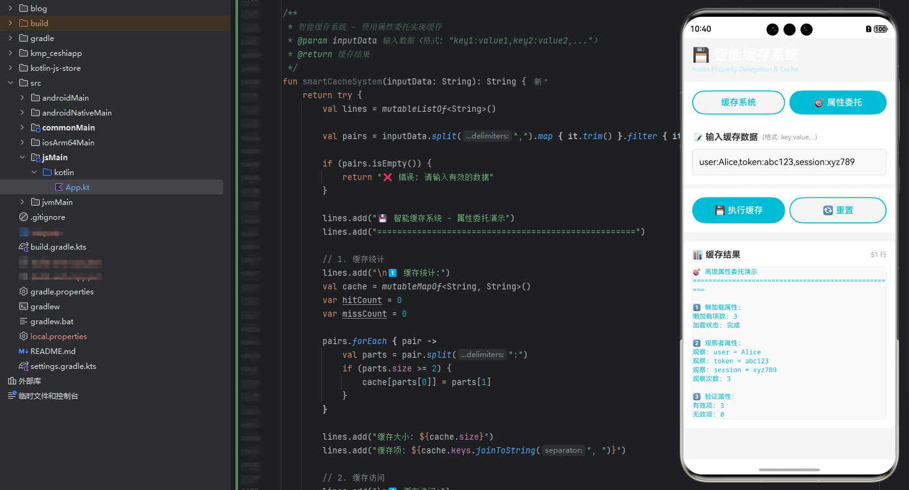The height and width of the screenshot is (490, 909).
Task: Click the 执行缓存 button
Action: coord(738,211)
